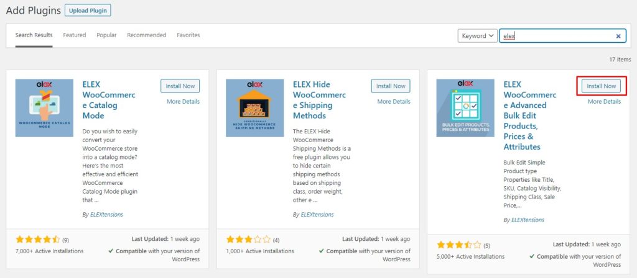
Task: Switch to the Popular tab
Action: 106,35
